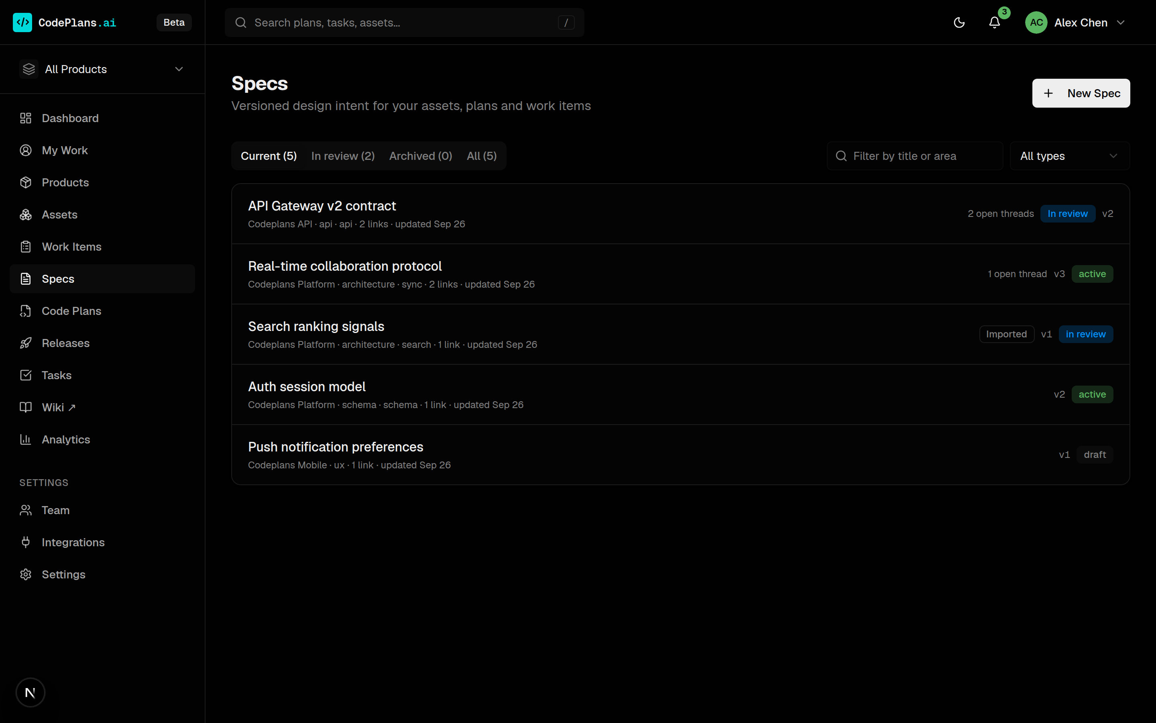
Task: Create a New Spec
Action: (1081, 93)
